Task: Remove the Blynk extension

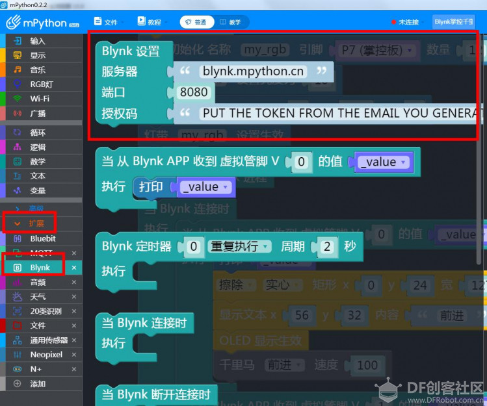Action: (74, 268)
